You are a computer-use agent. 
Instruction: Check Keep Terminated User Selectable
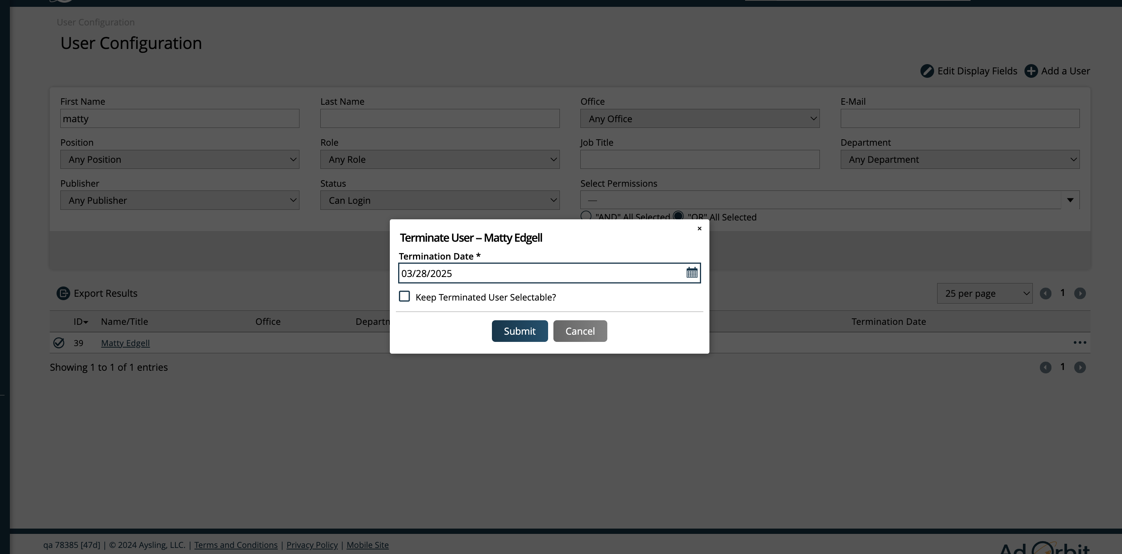[x=404, y=297]
